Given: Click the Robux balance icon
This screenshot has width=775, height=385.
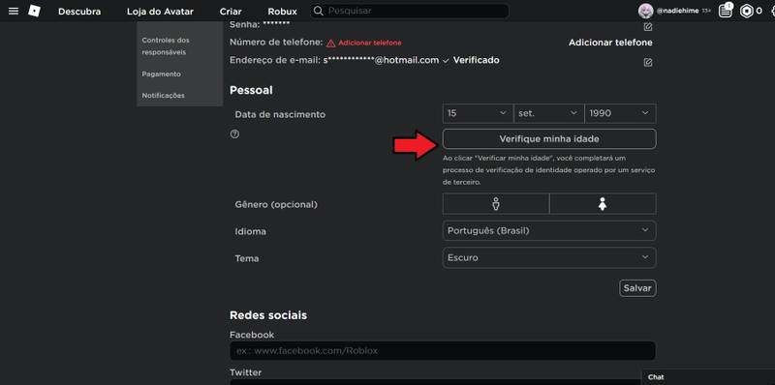Looking at the screenshot, I should 746,11.
